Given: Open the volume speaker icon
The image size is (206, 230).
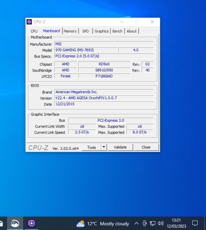Looking at the screenshot, I should coord(160,223).
